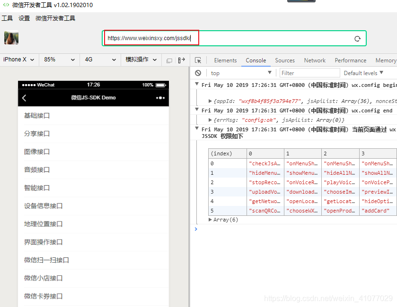This screenshot has width=397, height=307.
Task: Switch to the Elements tab
Action: click(x=225, y=60)
